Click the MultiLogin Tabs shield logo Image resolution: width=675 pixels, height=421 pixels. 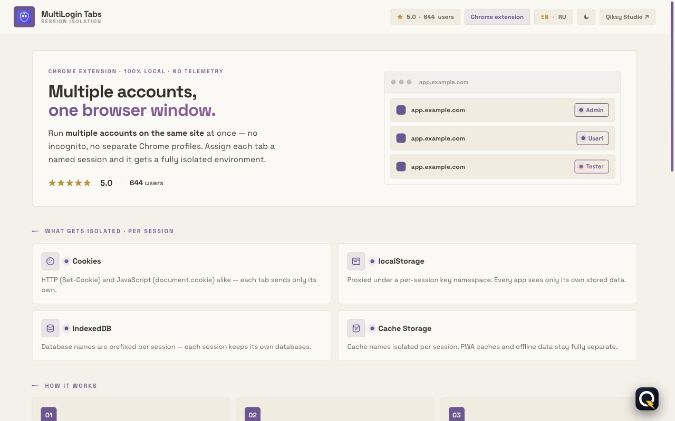24,17
